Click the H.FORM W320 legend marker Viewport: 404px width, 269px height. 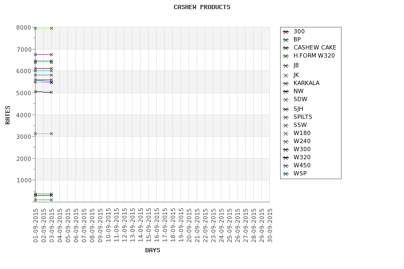pyautogui.click(x=285, y=56)
